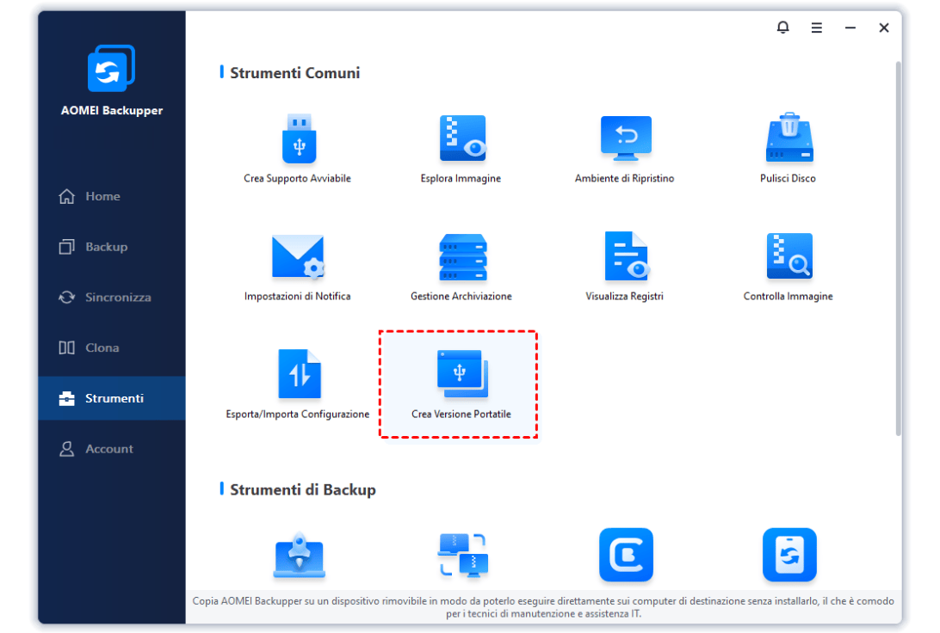Launch Ambiente di Ripristino tool
This screenshot has height=633, width=940.
626,138
